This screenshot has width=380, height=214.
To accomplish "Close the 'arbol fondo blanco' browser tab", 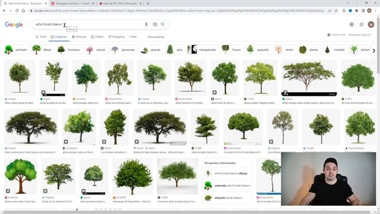I will click(46, 4).
